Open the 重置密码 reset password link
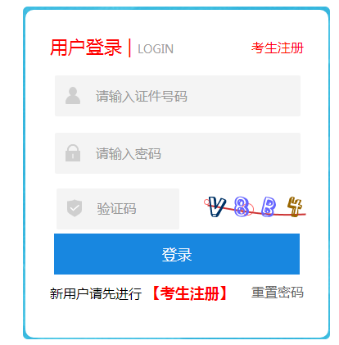Screen dimensions: 339x345 [278, 293]
